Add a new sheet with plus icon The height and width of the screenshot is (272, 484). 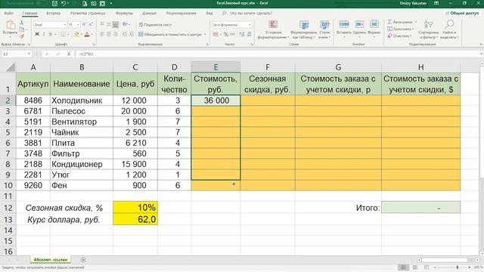(x=83, y=260)
